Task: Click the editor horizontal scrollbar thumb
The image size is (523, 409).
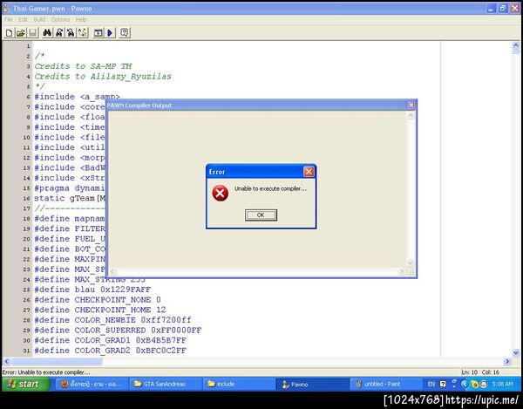Action: [57, 361]
